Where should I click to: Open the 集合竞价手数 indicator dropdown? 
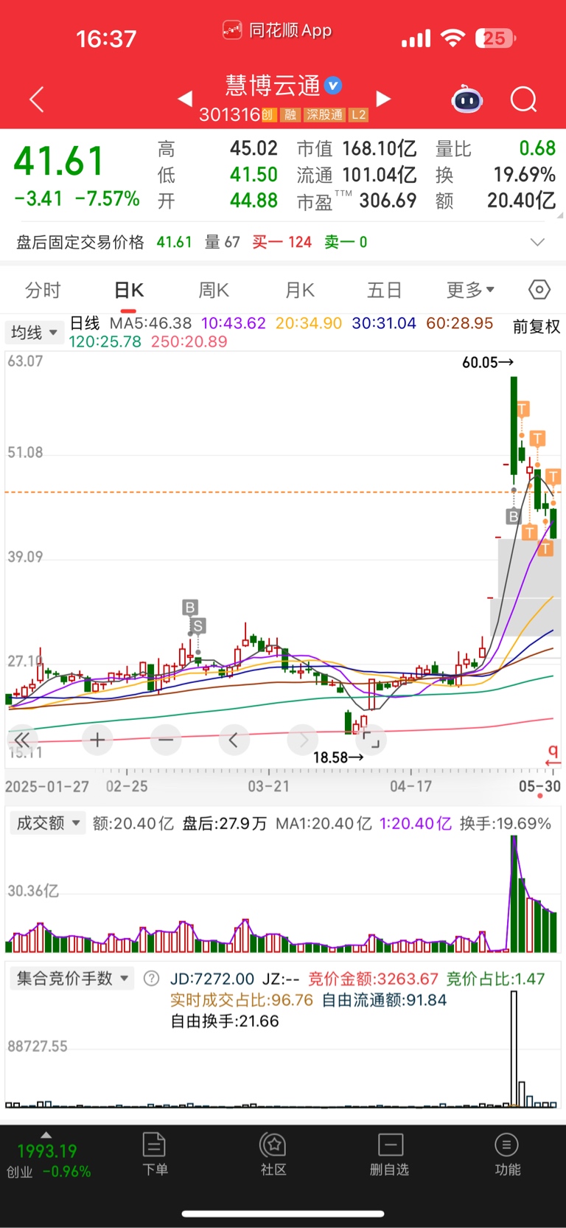pyautogui.click(x=71, y=979)
